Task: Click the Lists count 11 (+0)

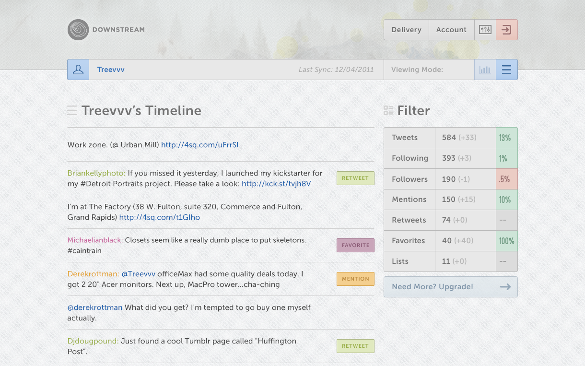Action: [x=454, y=261]
